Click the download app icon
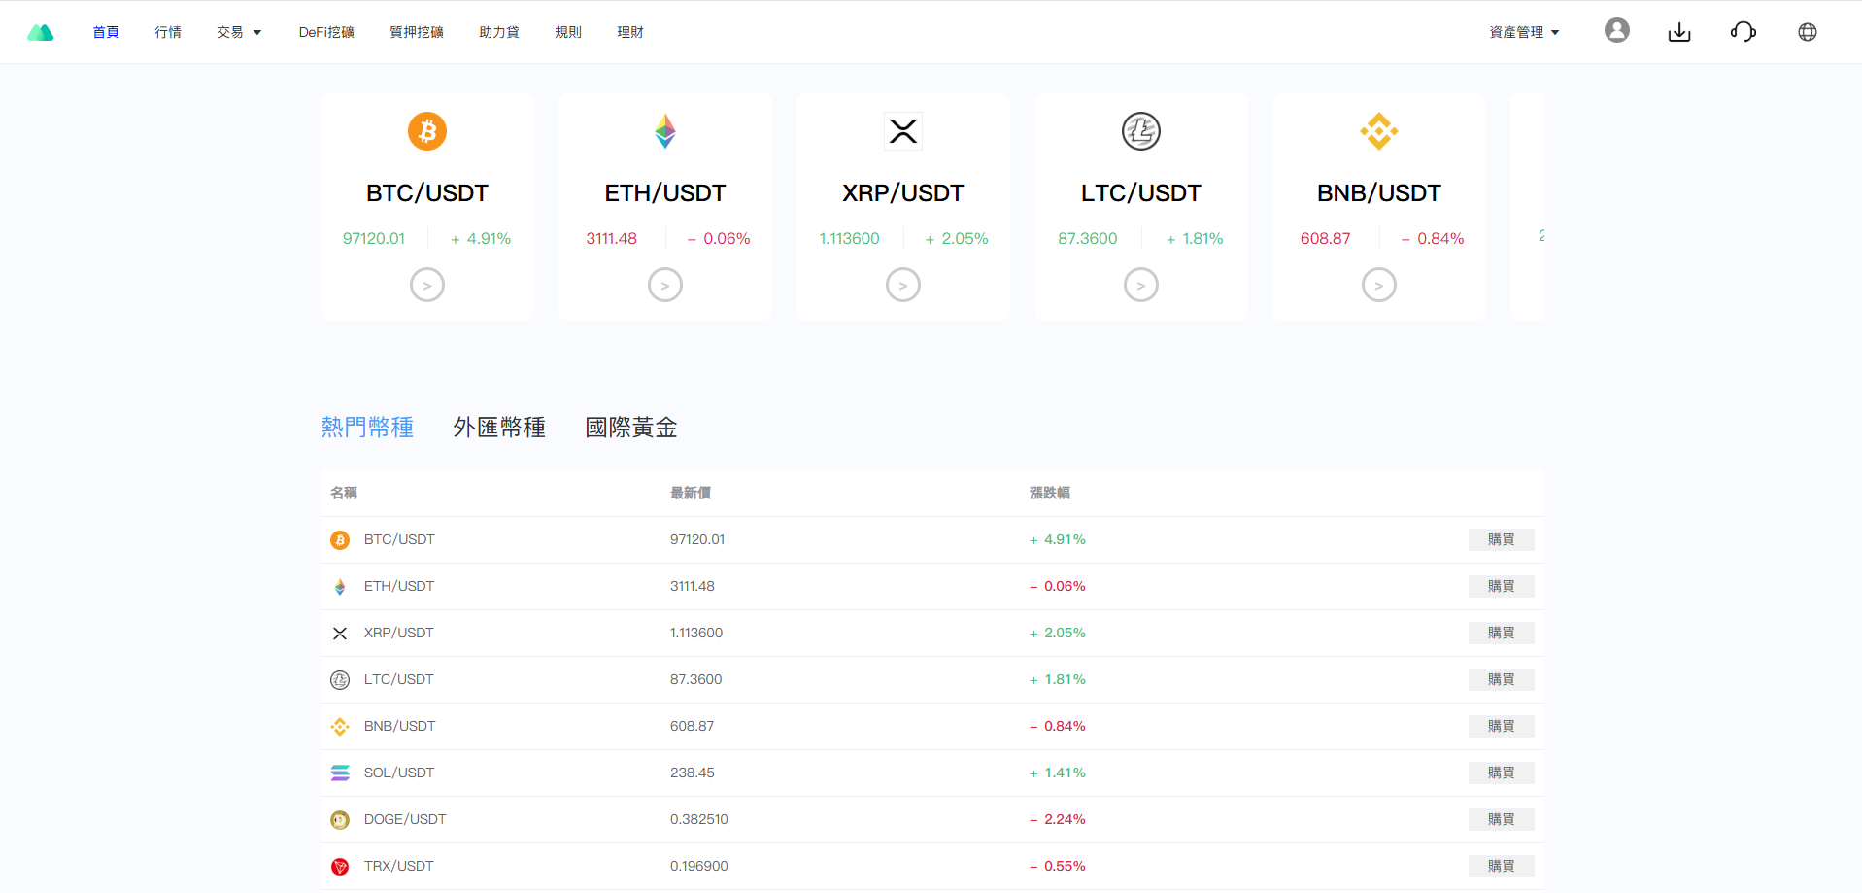Screen dimensions: 1862x893 coord(1678,32)
